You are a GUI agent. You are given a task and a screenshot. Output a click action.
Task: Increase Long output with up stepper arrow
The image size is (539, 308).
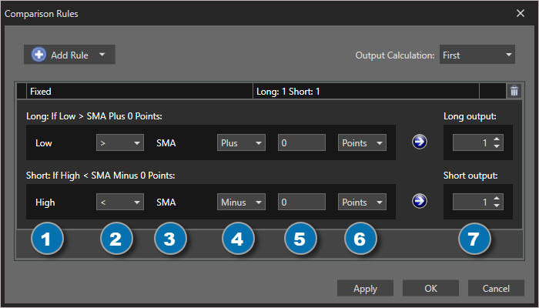497,139
